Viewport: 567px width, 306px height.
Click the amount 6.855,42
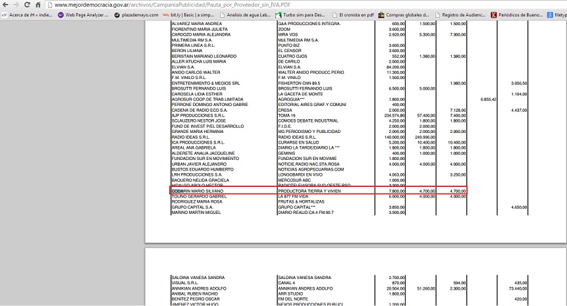coord(488,99)
